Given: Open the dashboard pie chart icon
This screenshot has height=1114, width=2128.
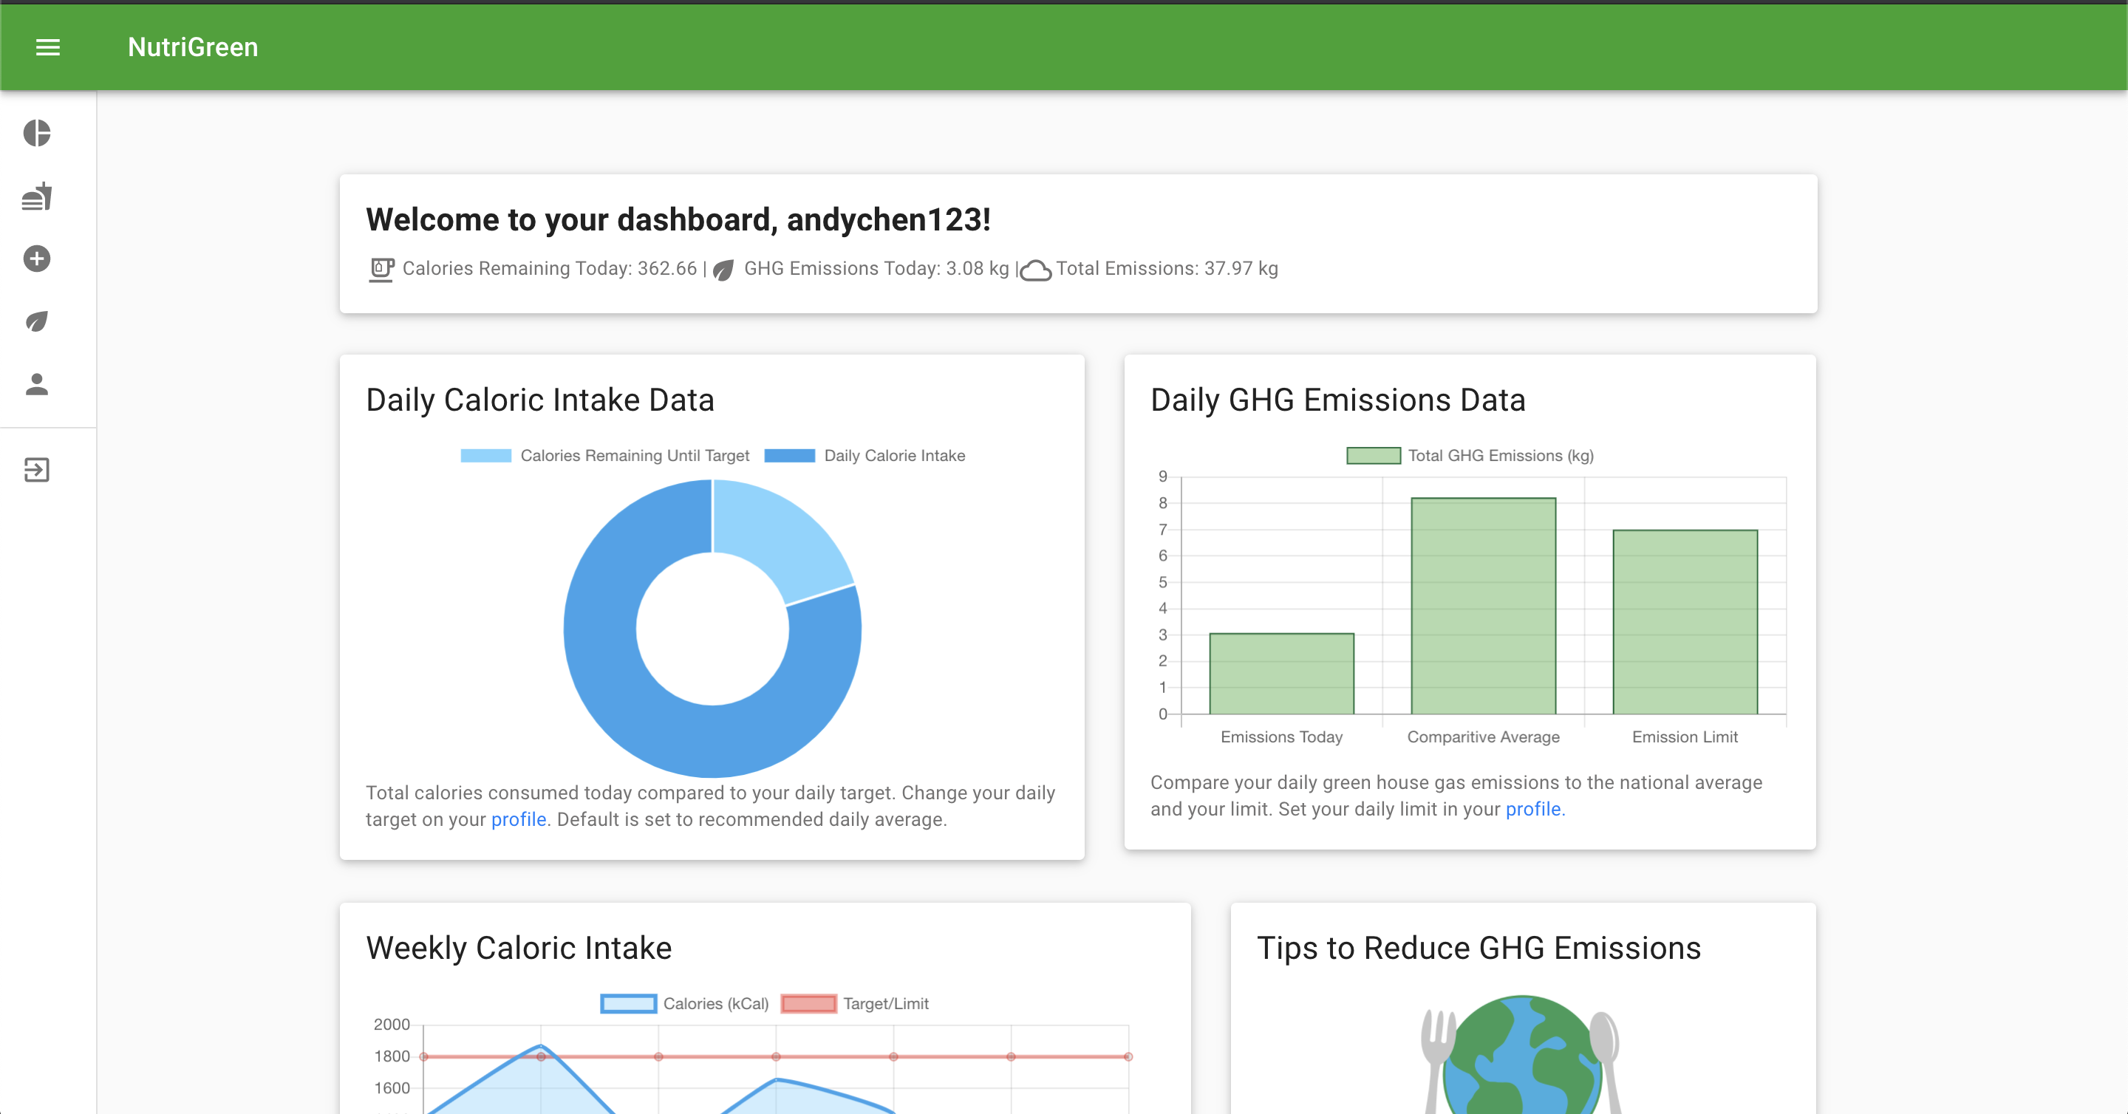Looking at the screenshot, I should [x=37, y=133].
